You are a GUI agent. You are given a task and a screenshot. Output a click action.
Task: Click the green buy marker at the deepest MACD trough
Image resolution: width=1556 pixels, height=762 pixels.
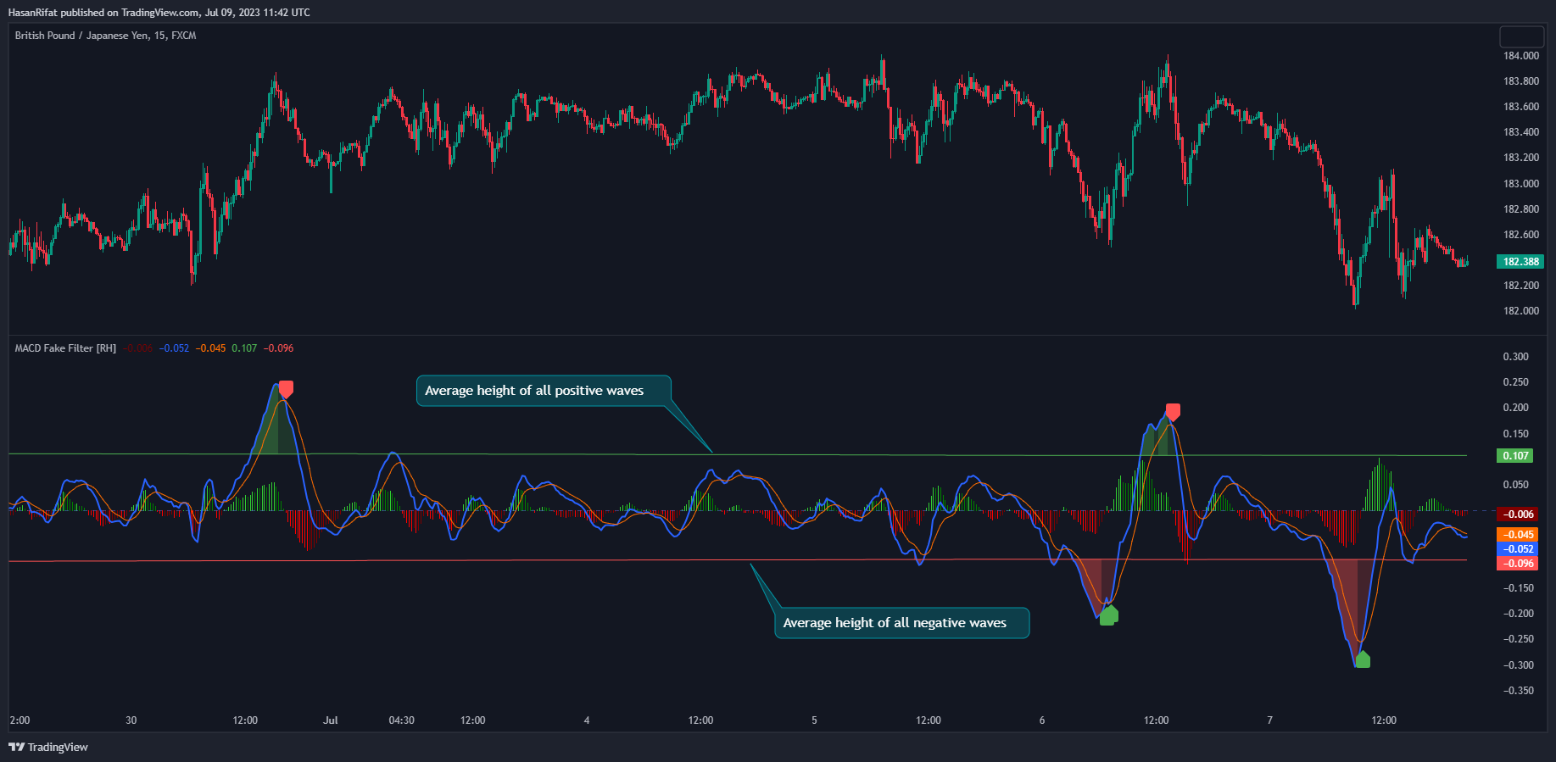[x=1363, y=659]
